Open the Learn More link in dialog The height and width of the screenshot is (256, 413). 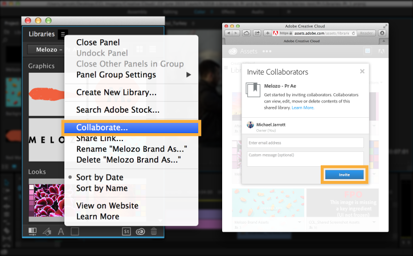pyautogui.click(x=302, y=108)
